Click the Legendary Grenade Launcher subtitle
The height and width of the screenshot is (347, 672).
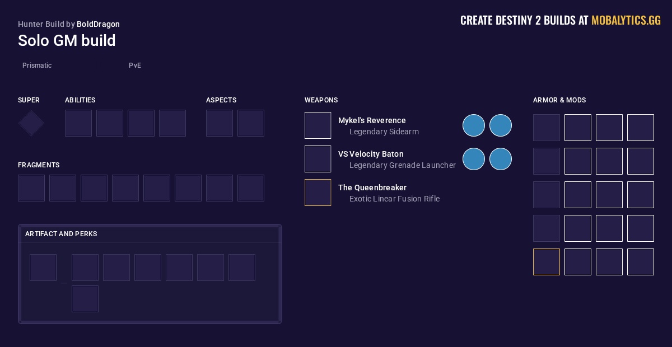(x=403, y=165)
